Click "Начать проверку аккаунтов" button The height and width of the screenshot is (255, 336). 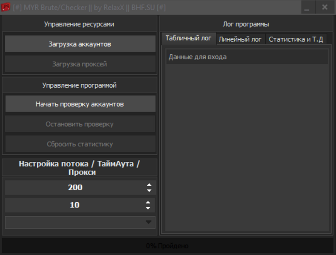(80, 104)
